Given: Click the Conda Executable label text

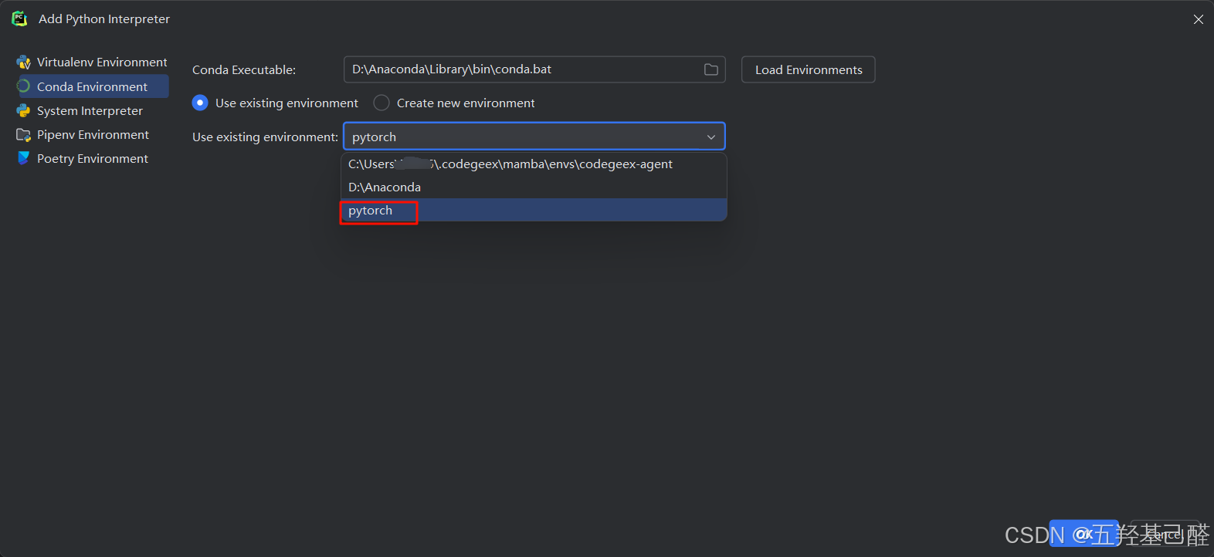Looking at the screenshot, I should point(244,69).
